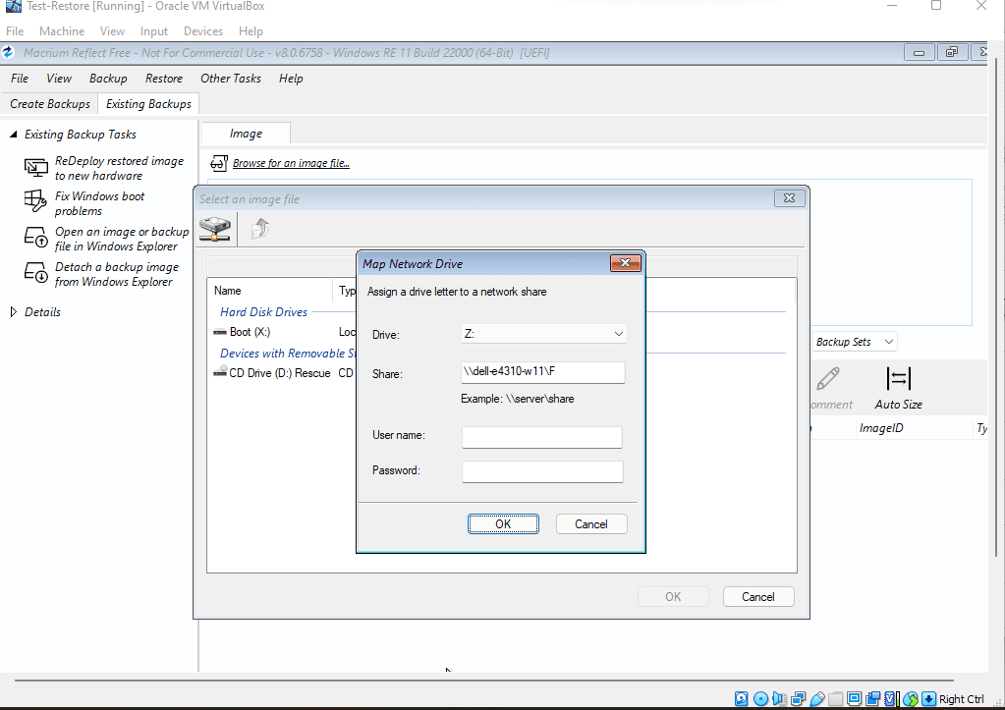Click the Fix Windows boot problems icon

[x=36, y=202]
